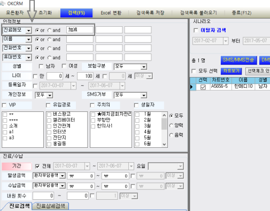Click the month list scroll up arrow
The height and width of the screenshot is (211, 270).
[164, 115]
